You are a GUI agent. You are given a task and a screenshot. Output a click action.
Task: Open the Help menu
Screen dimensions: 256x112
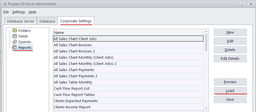pyautogui.click(x=32, y=12)
